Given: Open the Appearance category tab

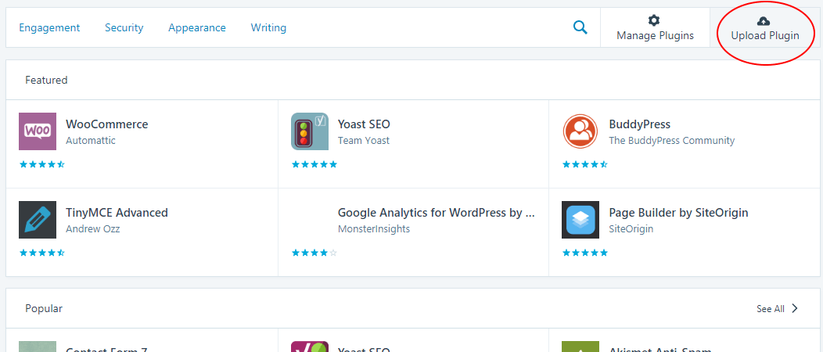Looking at the screenshot, I should pyautogui.click(x=197, y=27).
